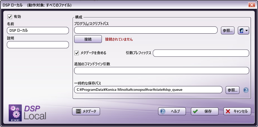Click the 保存 button

coord(205,111)
